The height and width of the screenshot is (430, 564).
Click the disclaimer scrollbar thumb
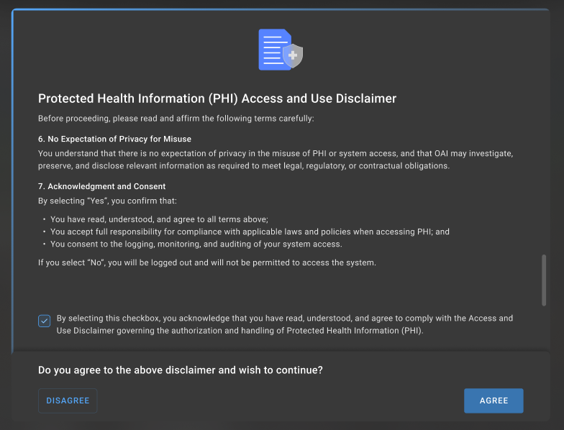click(x=544, y=280)
